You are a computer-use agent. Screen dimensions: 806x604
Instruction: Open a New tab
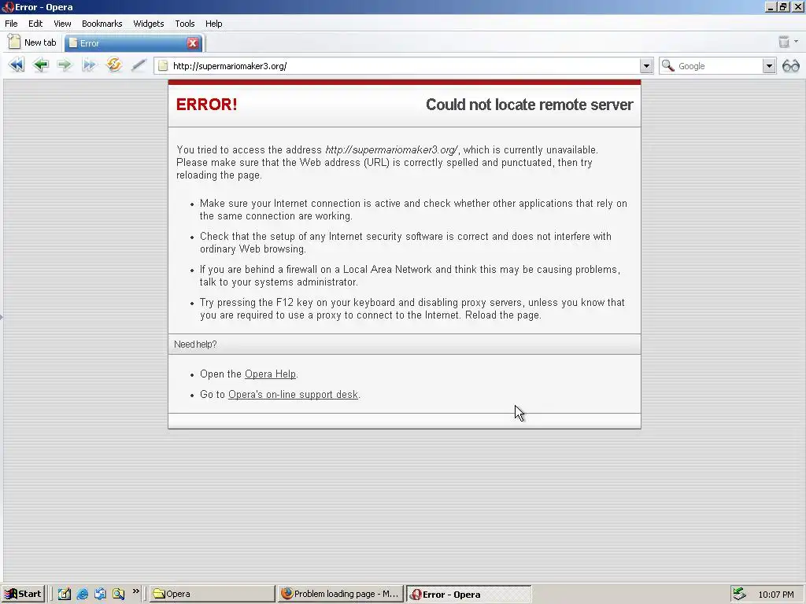[32, 42]
